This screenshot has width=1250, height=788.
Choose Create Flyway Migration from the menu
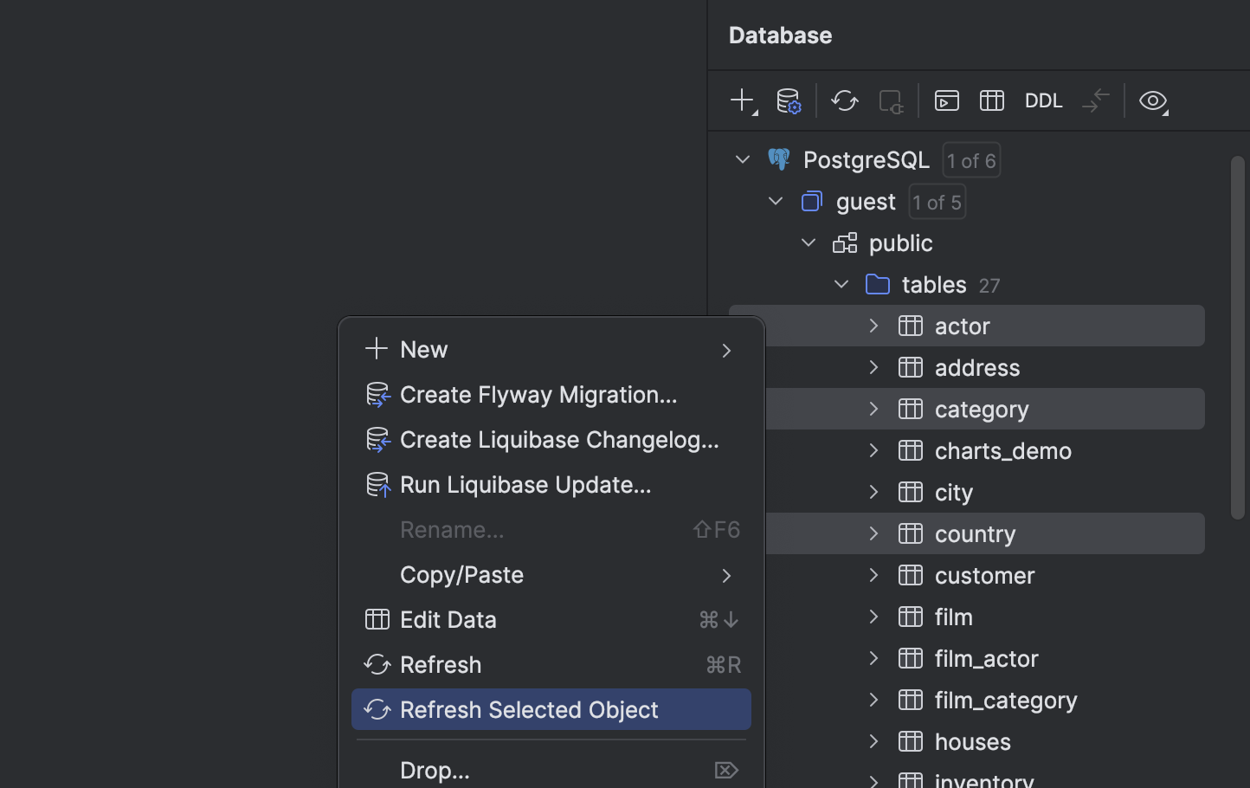pyautogui.click(x=538, y=394)
